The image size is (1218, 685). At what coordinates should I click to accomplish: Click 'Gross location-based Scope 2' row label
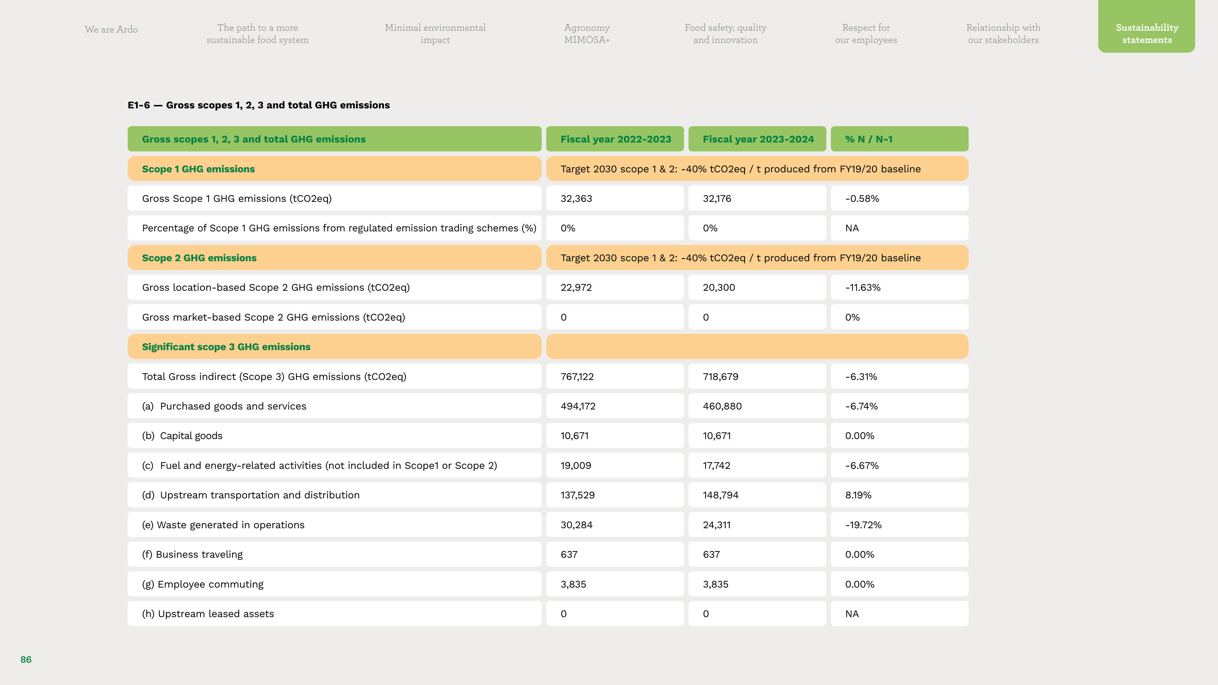click(276, 287)
